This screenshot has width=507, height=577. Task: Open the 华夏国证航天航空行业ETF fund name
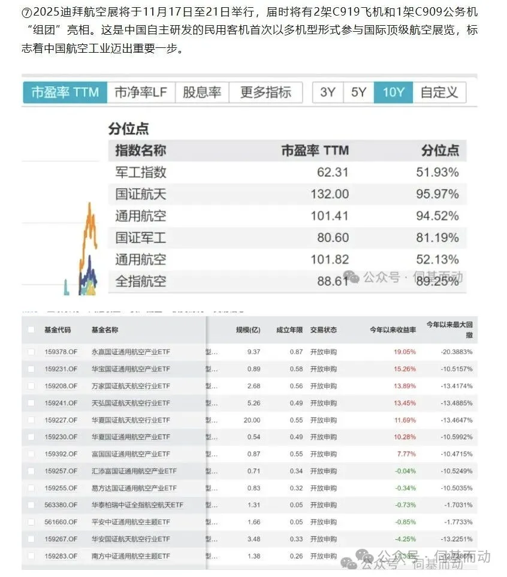tap(131, 420)
